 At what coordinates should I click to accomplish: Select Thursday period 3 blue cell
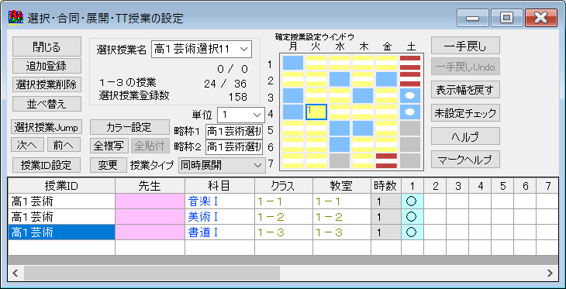coord(363,96)
